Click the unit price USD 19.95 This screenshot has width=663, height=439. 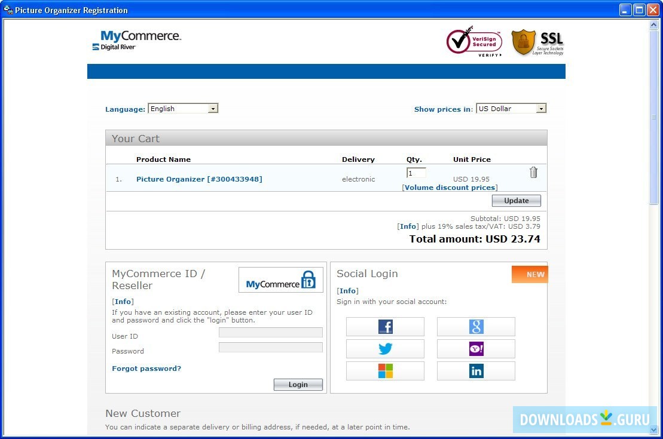pyautogui.click(x=471, y=179)
